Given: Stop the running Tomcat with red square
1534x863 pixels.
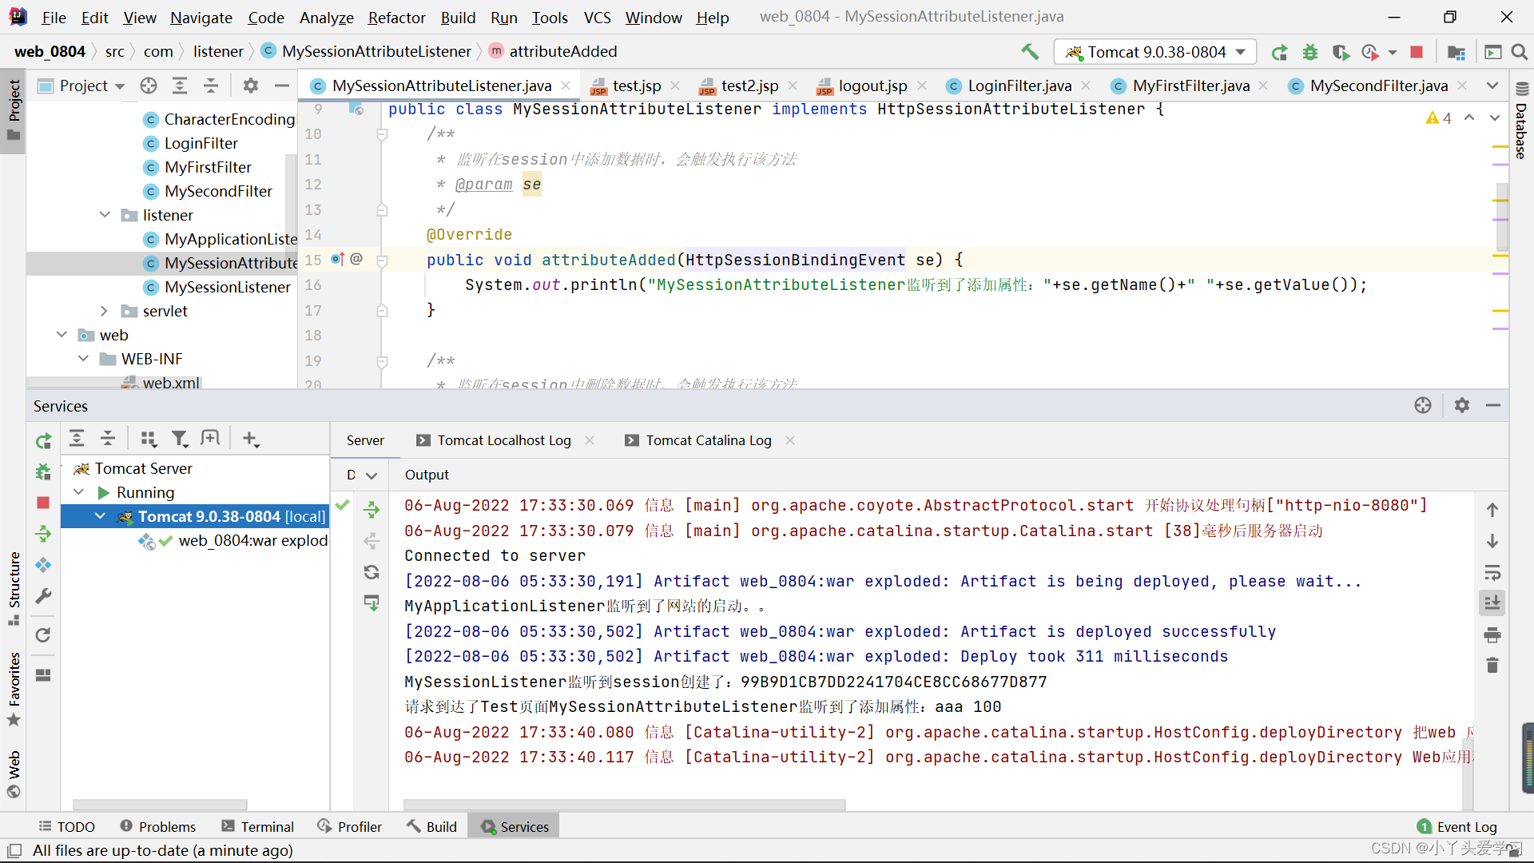Looking at the screenshot, I should 1417,52.
